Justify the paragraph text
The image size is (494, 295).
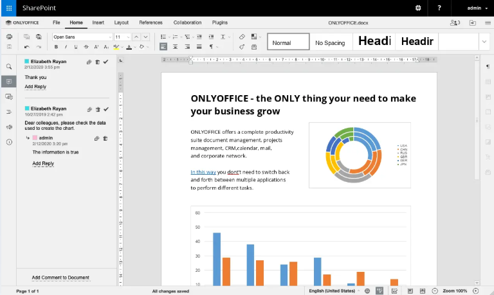coord(199,47)
